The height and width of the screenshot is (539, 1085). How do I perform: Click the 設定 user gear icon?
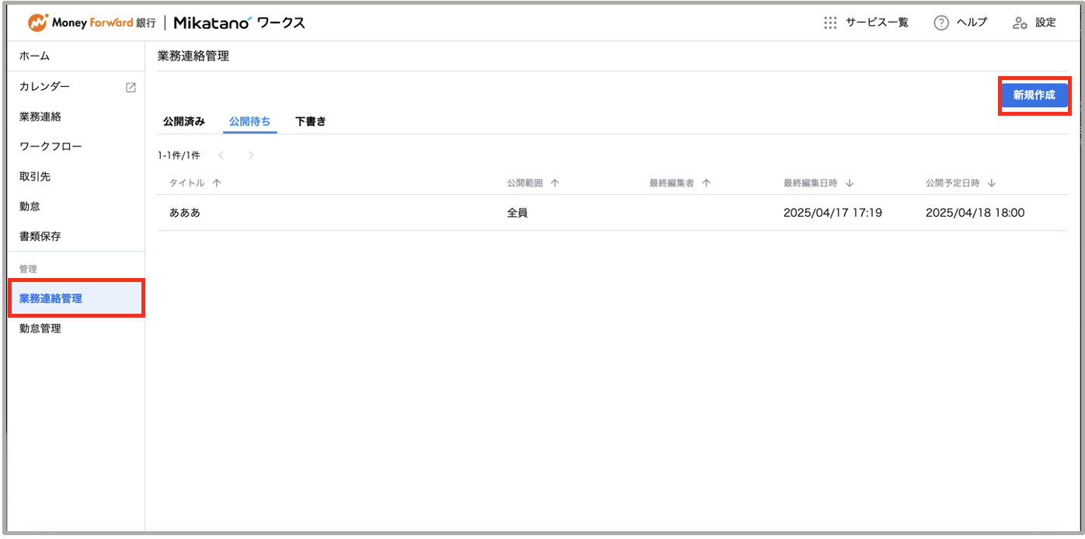tap(1020, 23)
